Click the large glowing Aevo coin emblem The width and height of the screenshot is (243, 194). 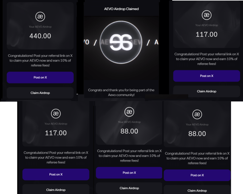[x=121, y=42]
